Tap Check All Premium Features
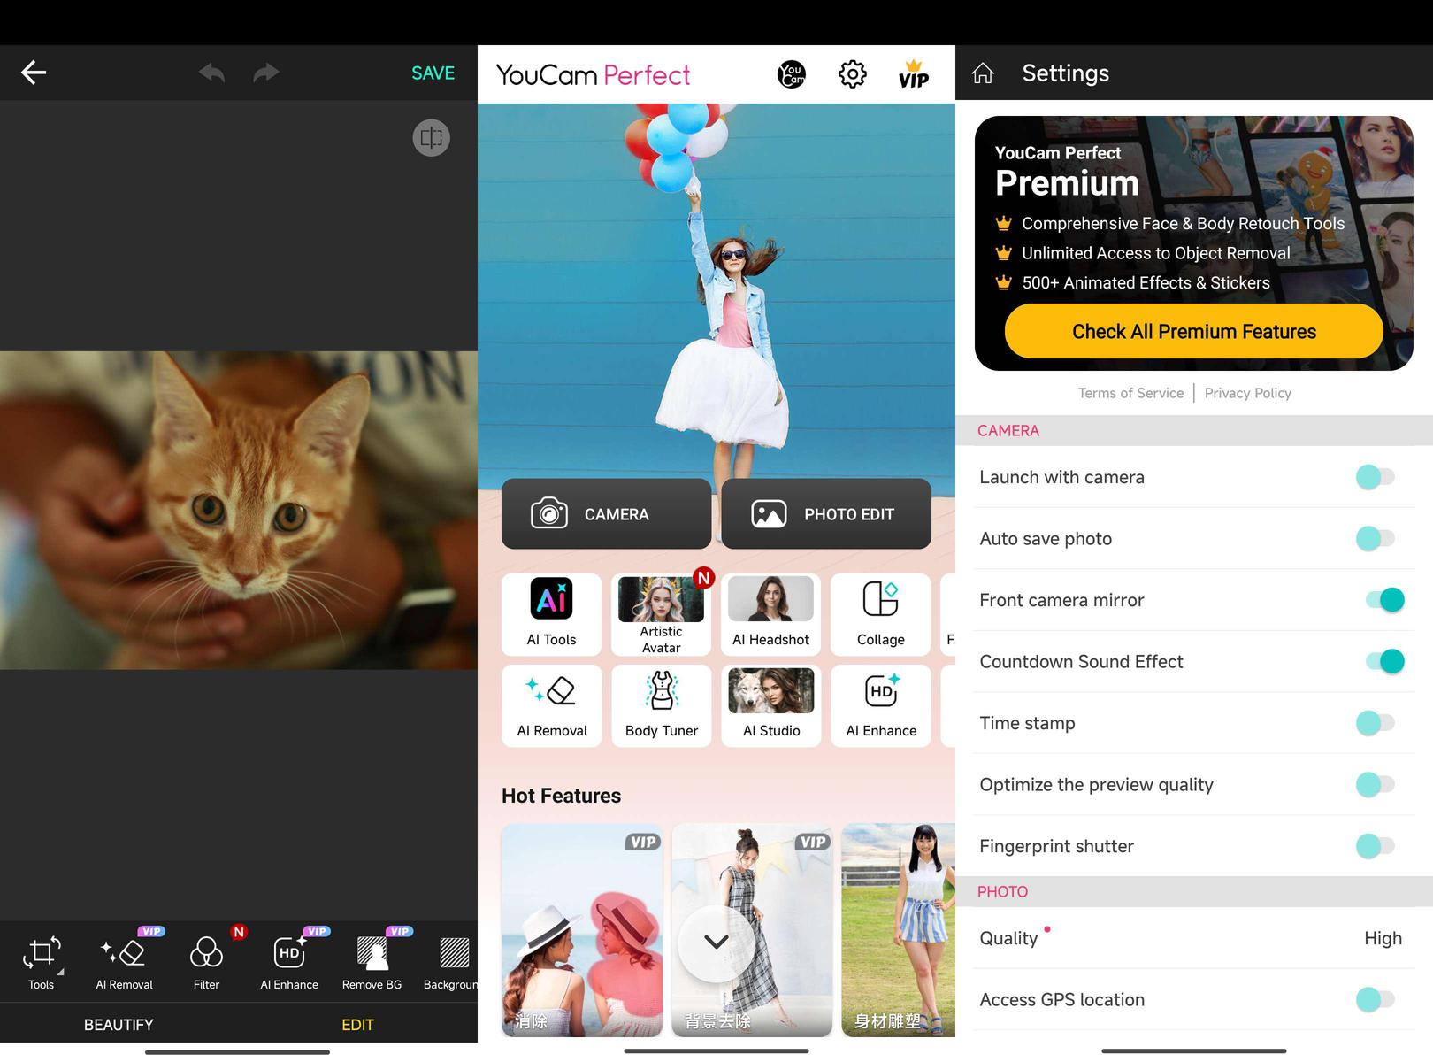This screenshot has height=1062, width=1433. pos(1193,332)
